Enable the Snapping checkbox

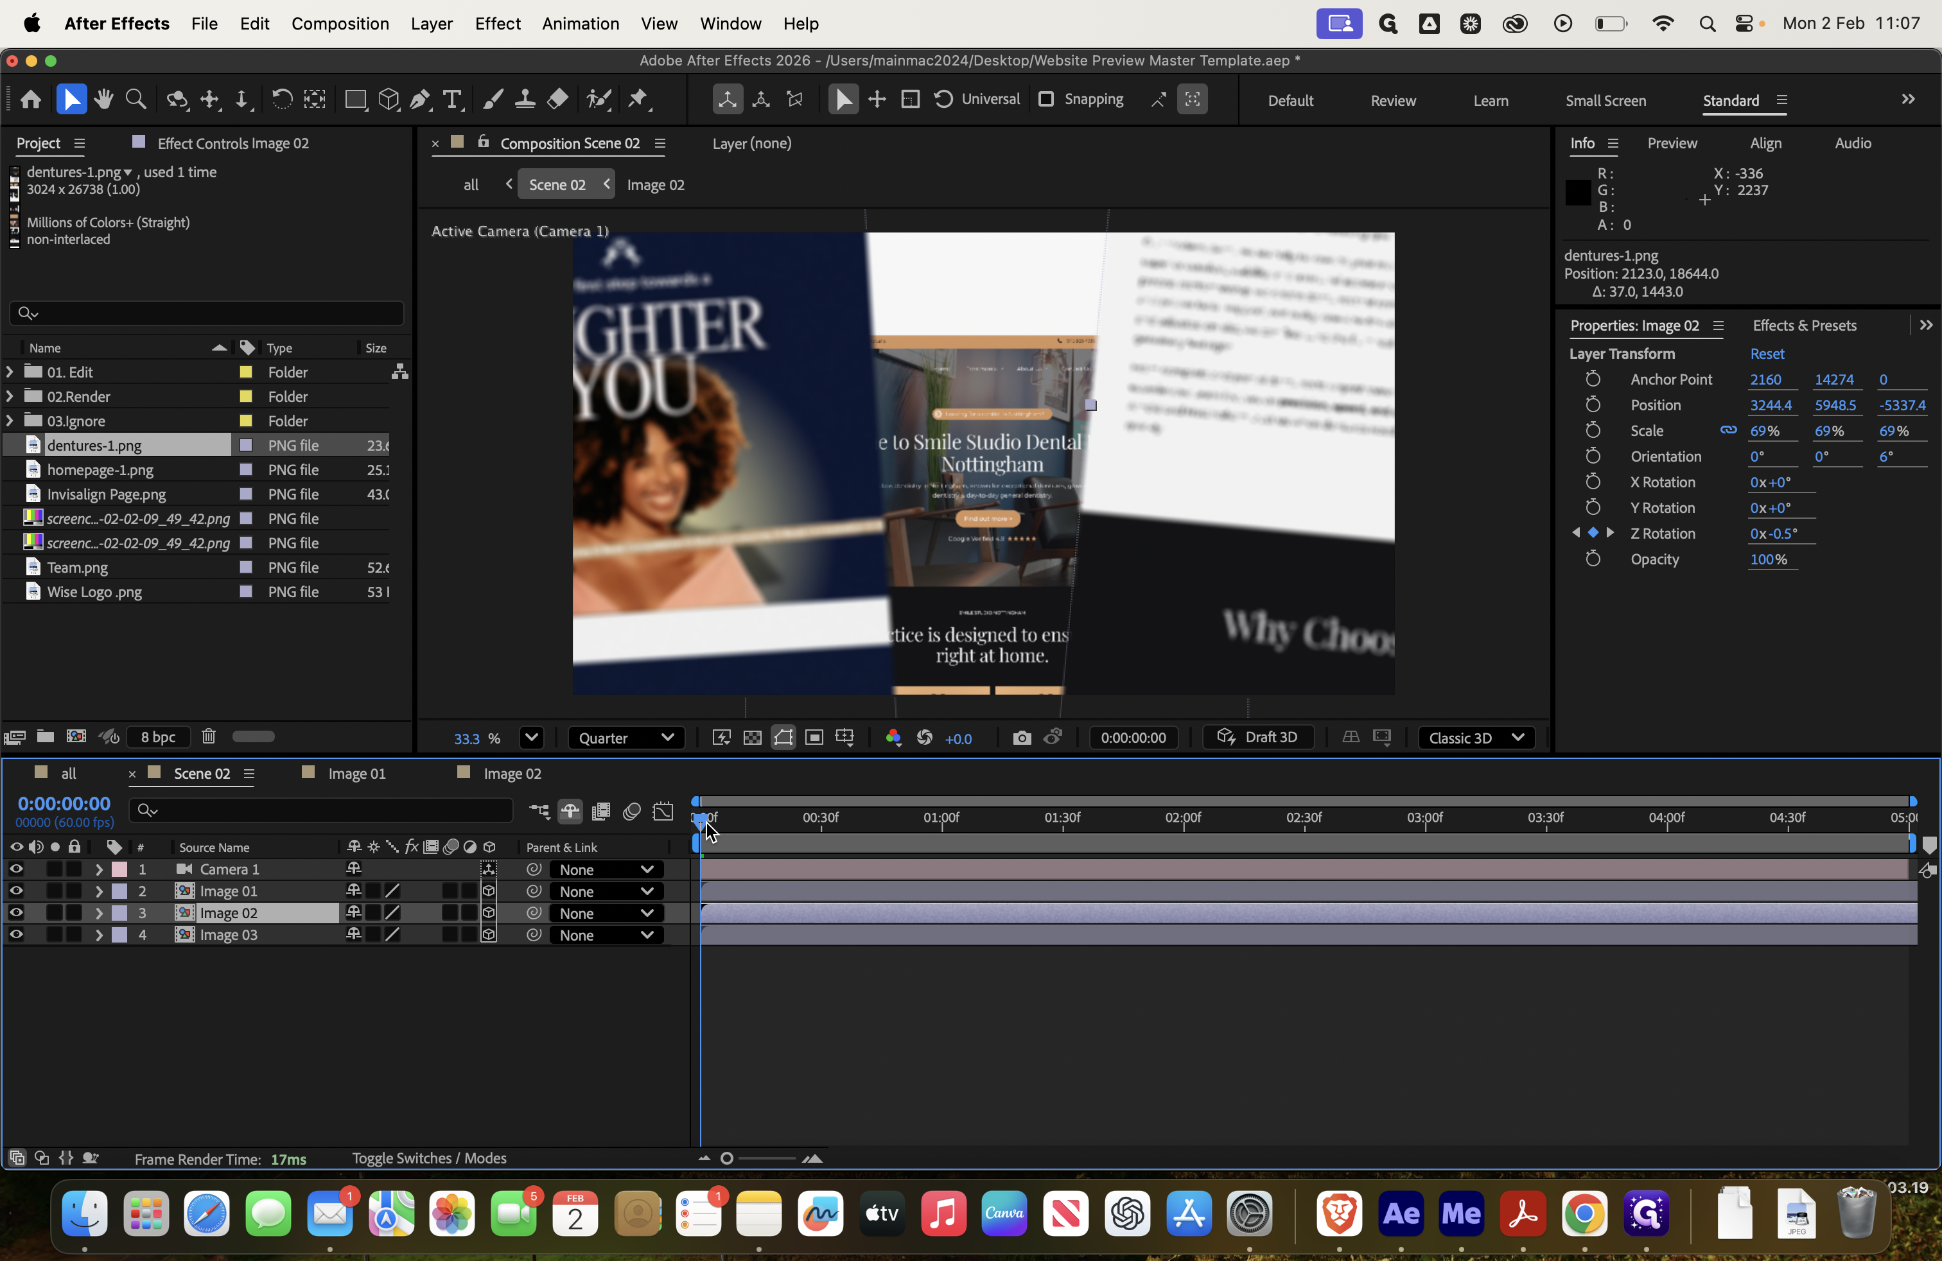point(1046,99)
